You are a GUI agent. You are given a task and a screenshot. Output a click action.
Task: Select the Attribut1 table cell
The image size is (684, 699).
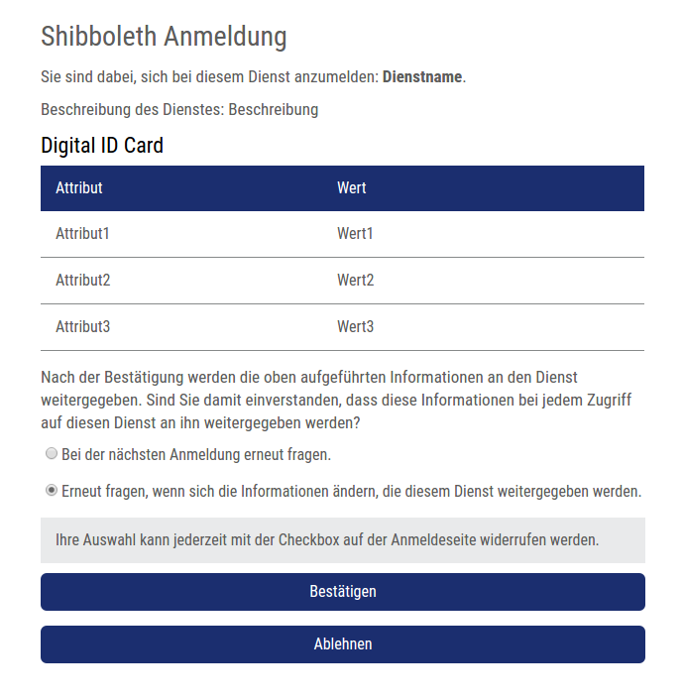[82, 234]
